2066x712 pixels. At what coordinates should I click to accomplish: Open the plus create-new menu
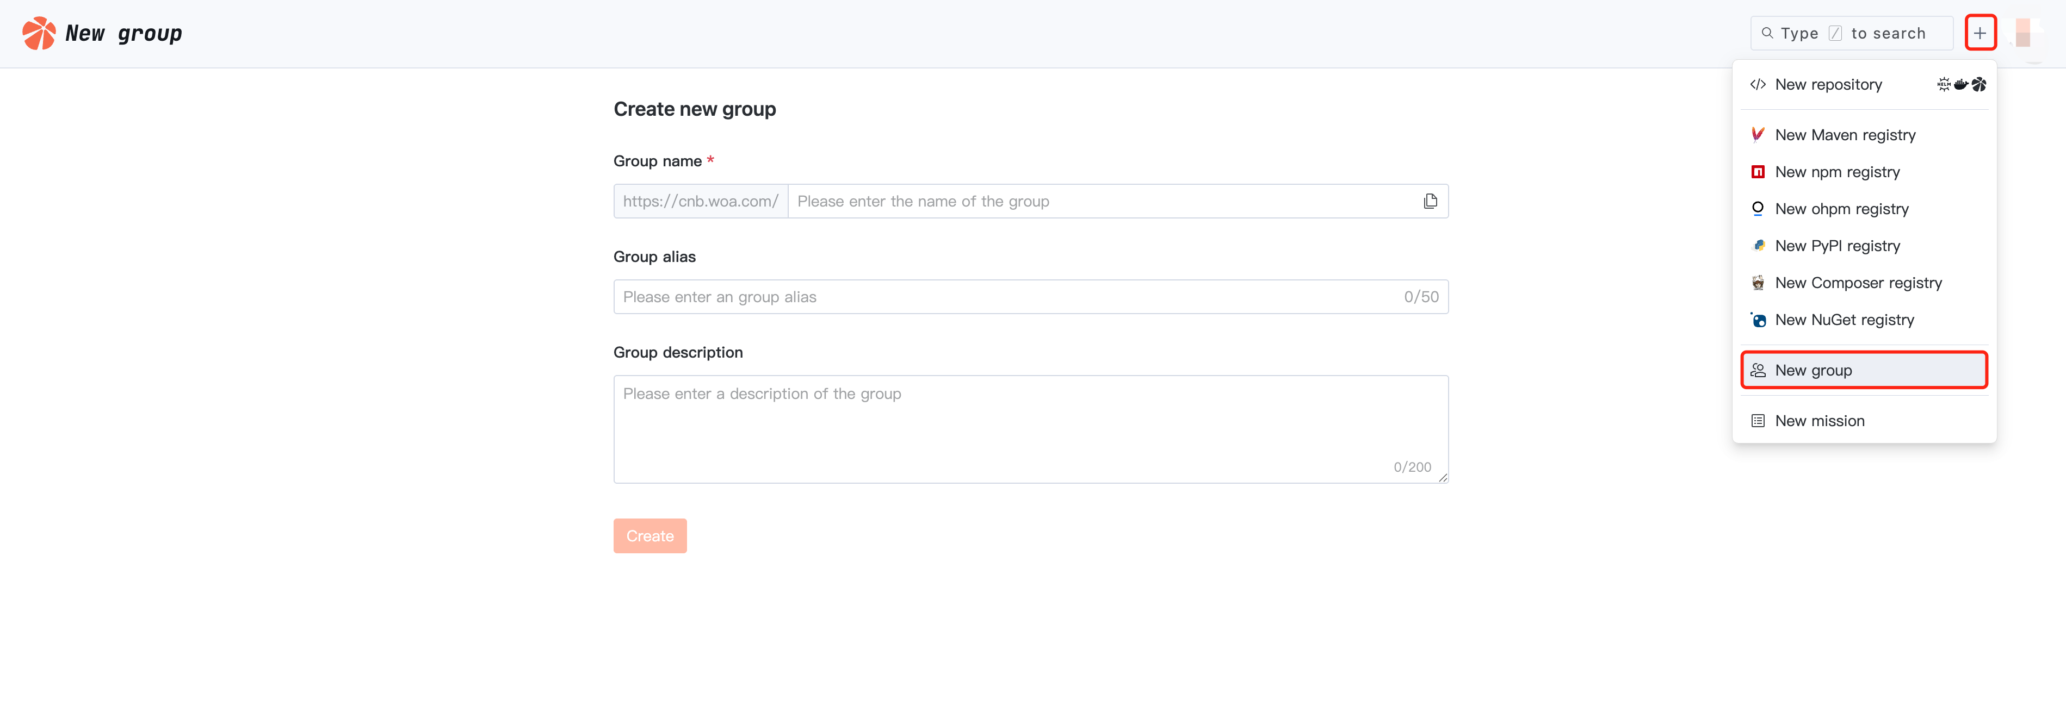1980,33
